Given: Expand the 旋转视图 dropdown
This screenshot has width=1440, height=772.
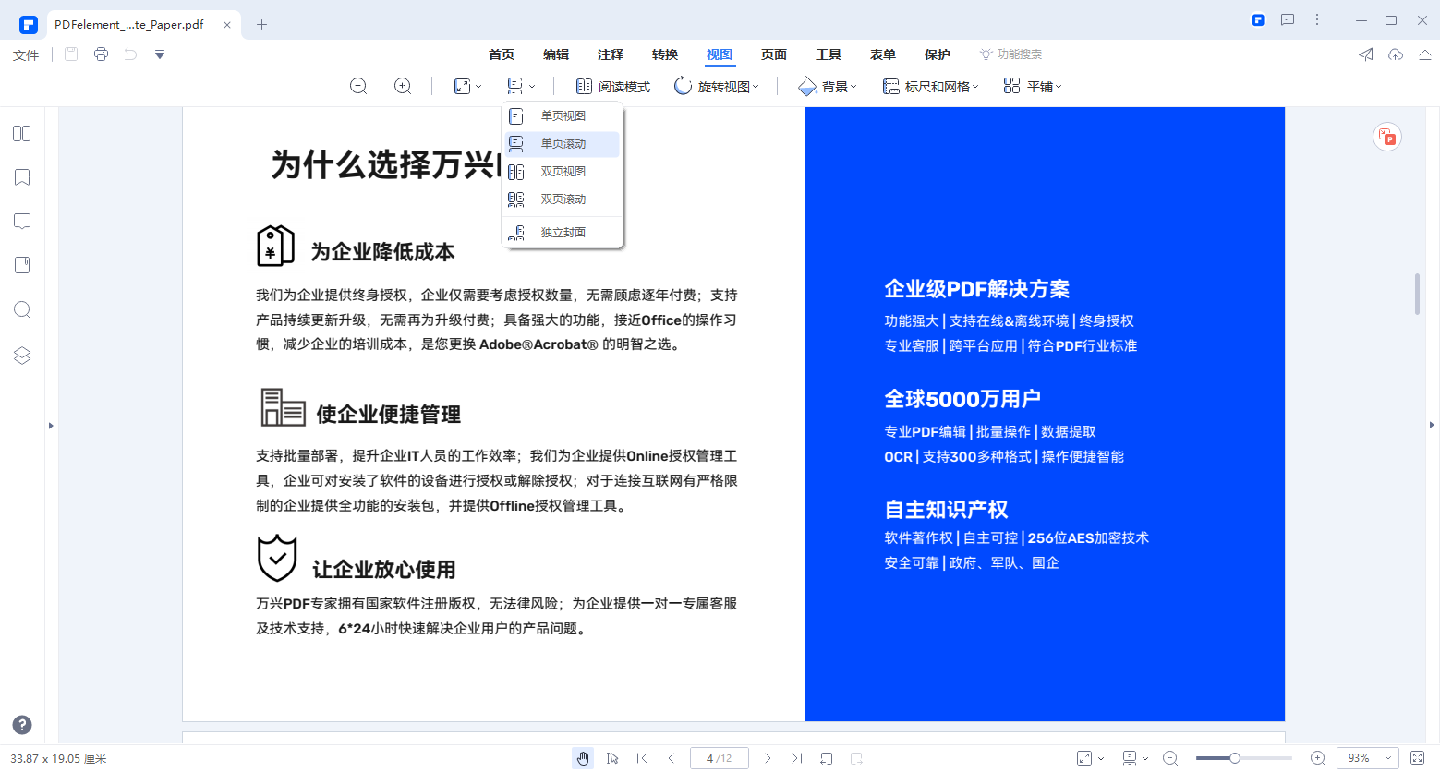Looking at the screenshot, I should coord(718,85).
